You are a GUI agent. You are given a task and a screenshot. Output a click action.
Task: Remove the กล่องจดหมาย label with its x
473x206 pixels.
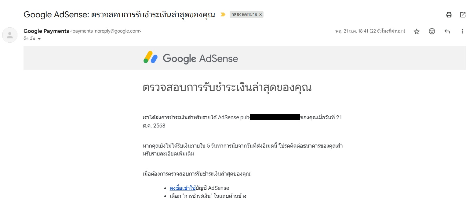[260, 14]
